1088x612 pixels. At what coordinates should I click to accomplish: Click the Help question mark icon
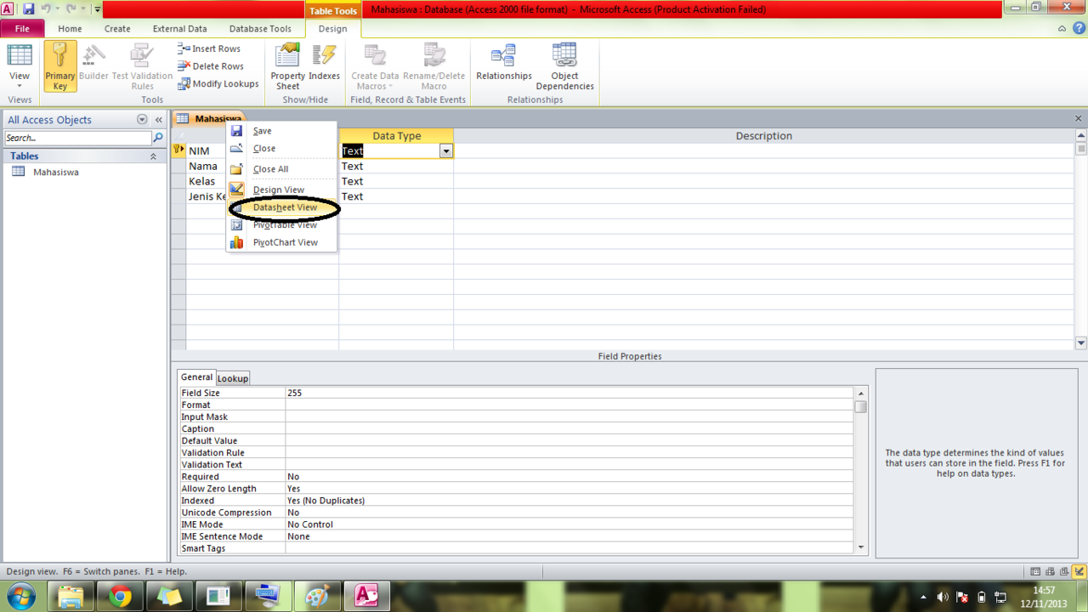point(1078,28)
